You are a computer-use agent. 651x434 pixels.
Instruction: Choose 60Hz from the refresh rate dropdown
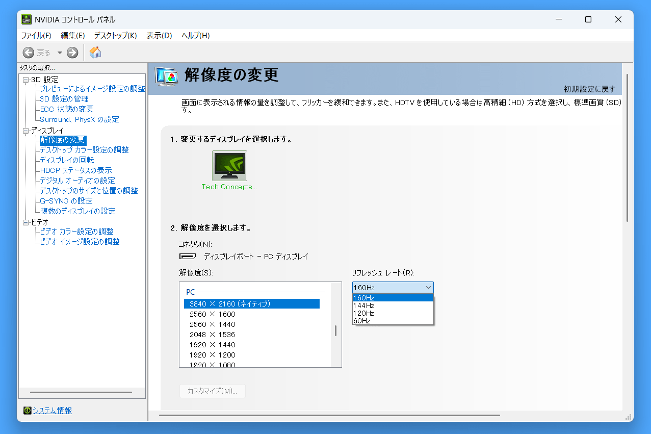[x=362, y=321]
